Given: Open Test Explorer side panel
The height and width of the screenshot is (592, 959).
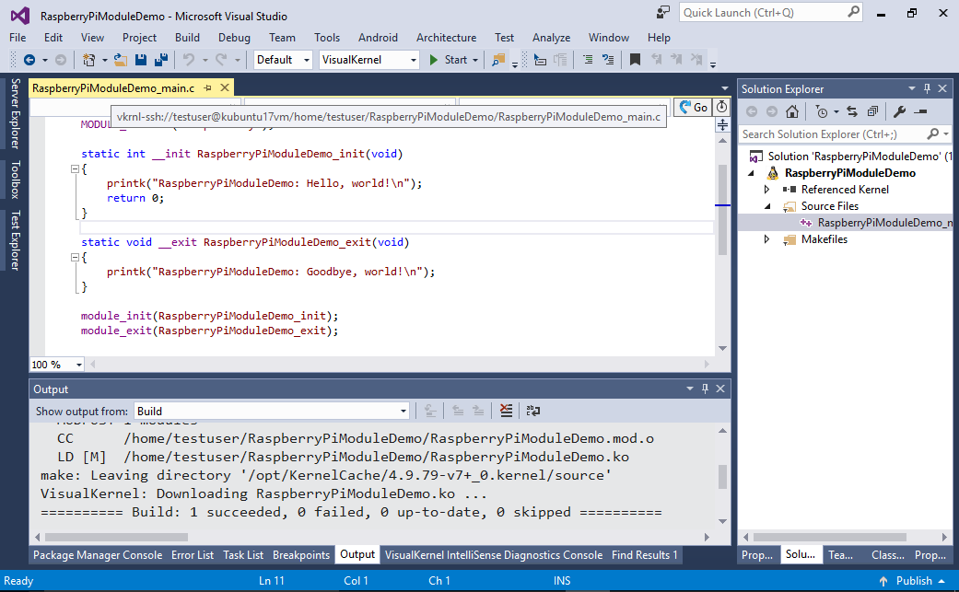Looking at the screenshot, I should [16, 240].
